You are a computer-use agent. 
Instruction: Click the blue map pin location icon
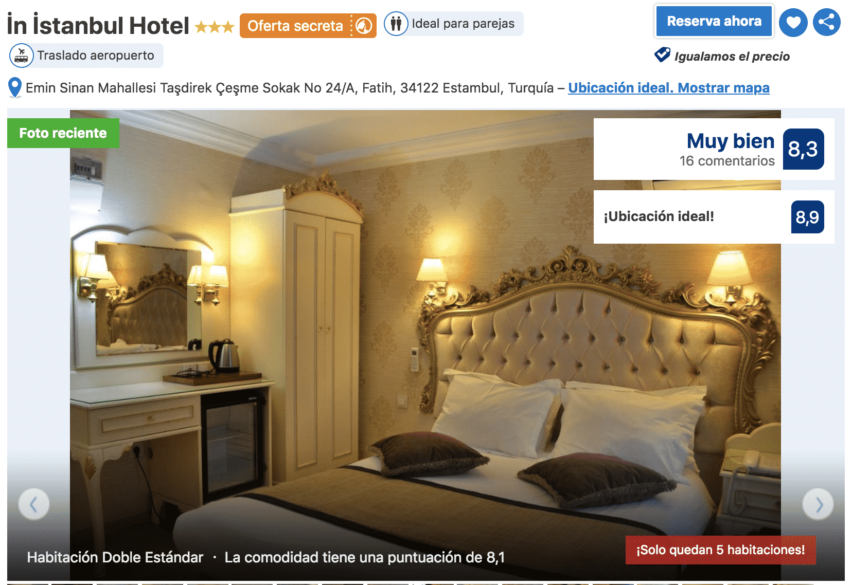pos(15,88)
